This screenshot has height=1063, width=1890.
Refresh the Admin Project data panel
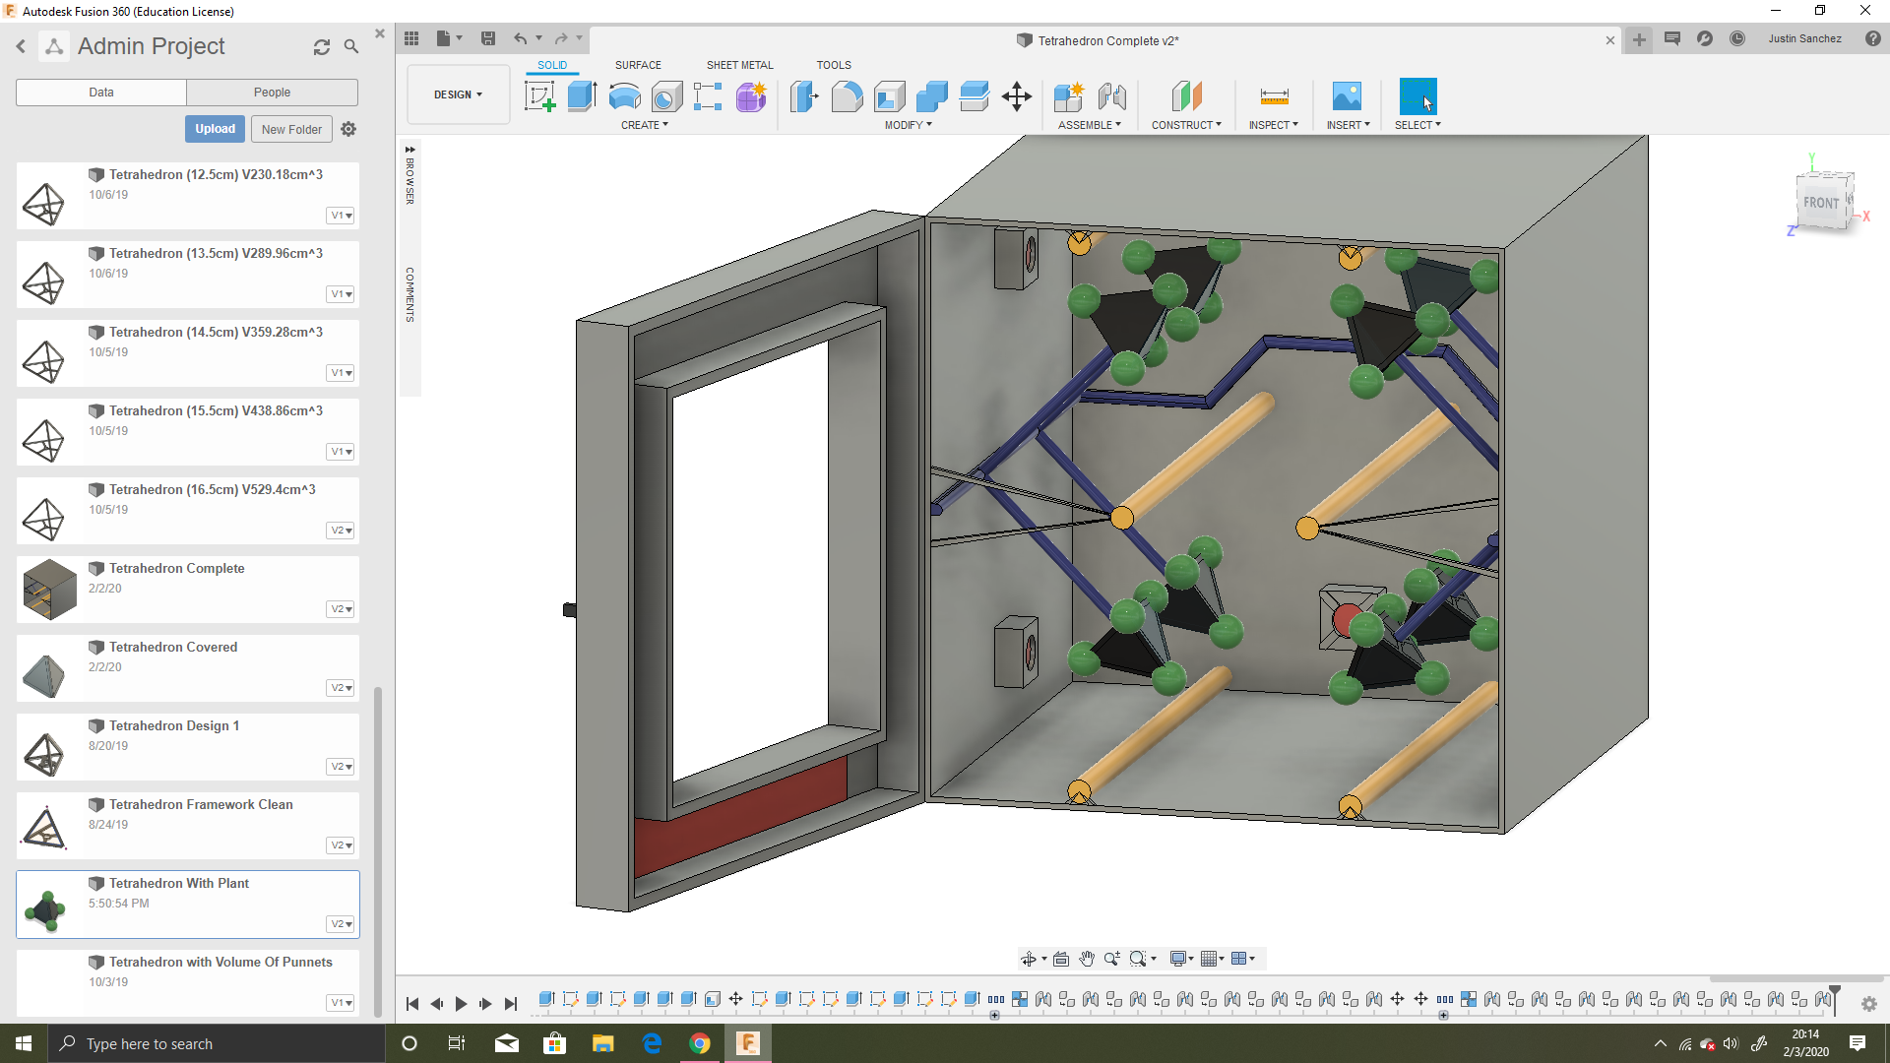point(322,47)
